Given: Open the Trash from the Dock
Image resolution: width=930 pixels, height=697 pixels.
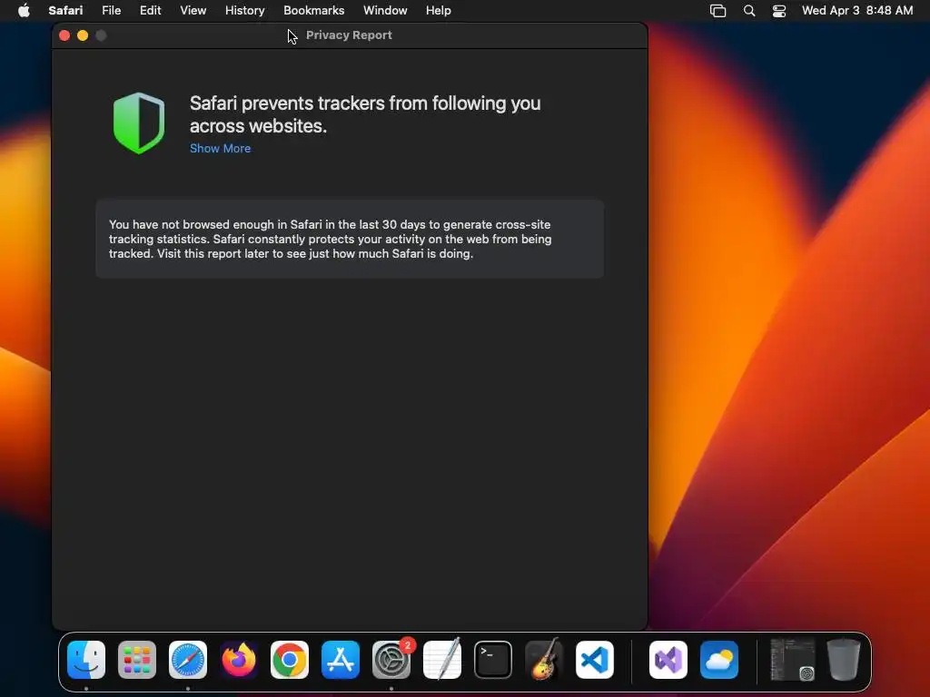Looking at the screenshot, I should [844, 659].
